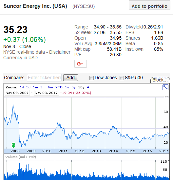
Task: Select the 10y zoom option
Action: point(81,87)
